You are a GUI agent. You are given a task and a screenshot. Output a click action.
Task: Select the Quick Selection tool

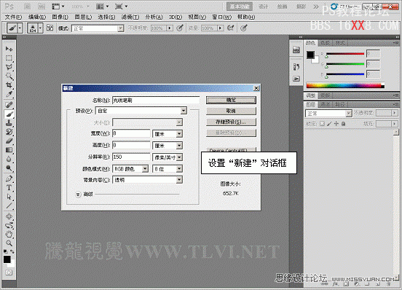[9, 77]
